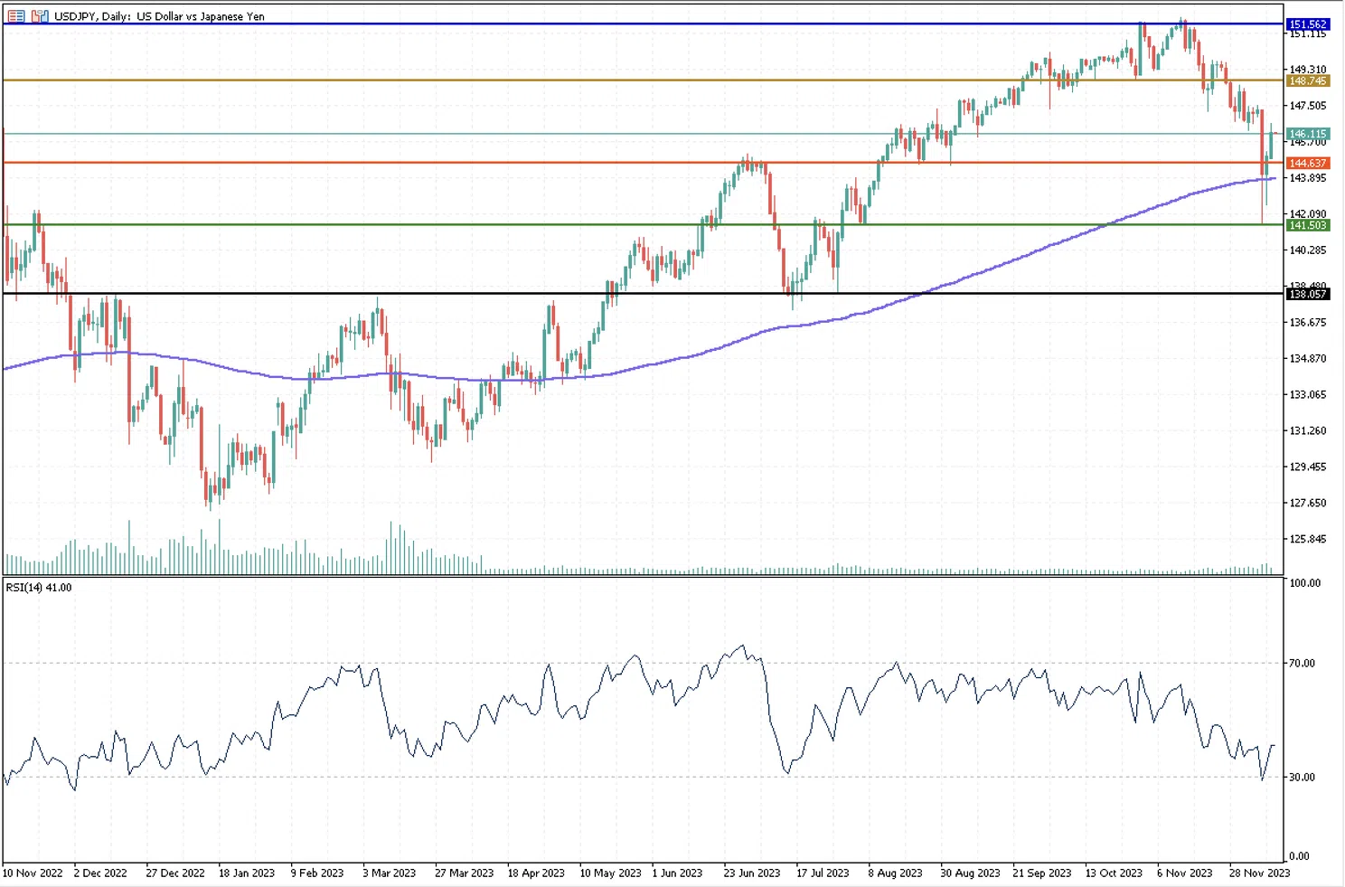Select the green 141.503 level label
This screenshot has height=887, width=1345.
(1307, 225)
